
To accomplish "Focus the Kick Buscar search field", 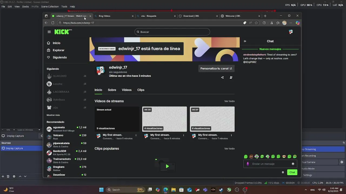I will (x=172, y=32).
